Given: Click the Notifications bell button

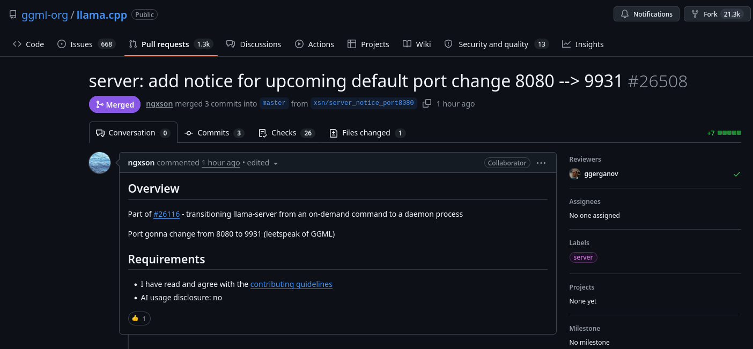Looking at the screenshot, I should click(646, 14).
